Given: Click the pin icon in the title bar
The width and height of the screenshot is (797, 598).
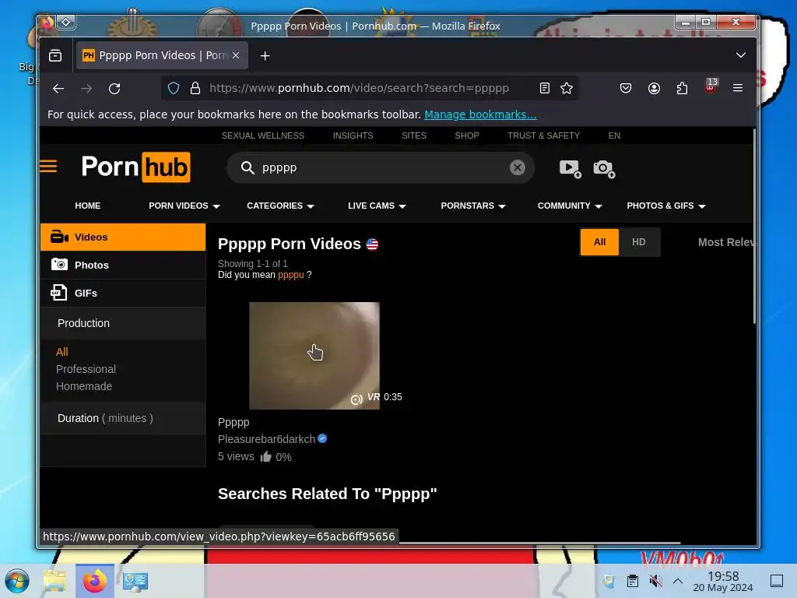Looking at the screenshot, I should pyautogui.click(x=66, y=23).
